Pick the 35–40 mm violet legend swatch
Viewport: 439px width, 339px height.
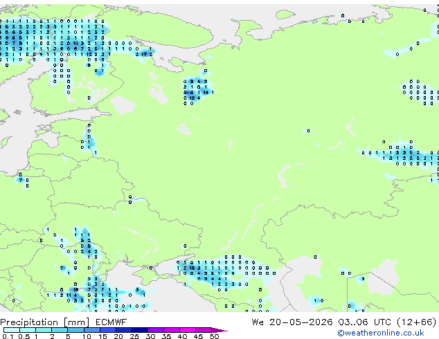point(171,330)
